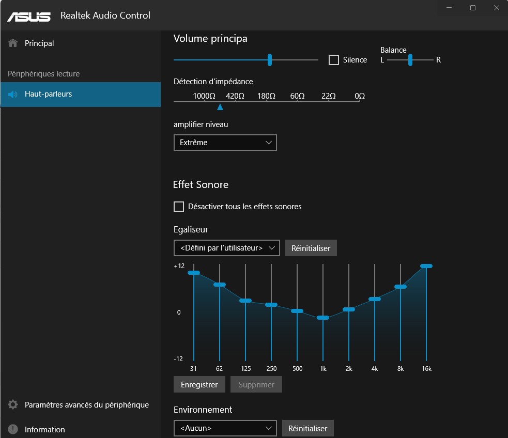This screenshot has width=508, height=438.
Task: Maximize the Realtek Audio Control window
Action: coord(472,8)
